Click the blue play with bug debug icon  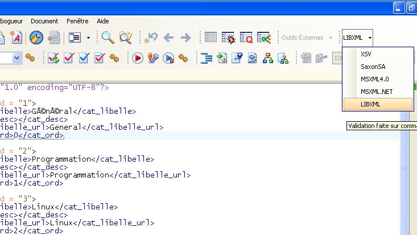tap(168, 58)
